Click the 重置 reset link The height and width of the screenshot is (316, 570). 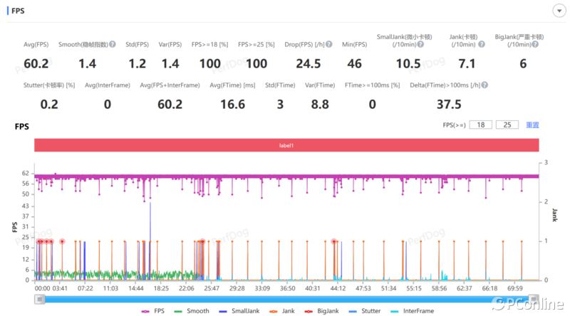coord(532,125)
